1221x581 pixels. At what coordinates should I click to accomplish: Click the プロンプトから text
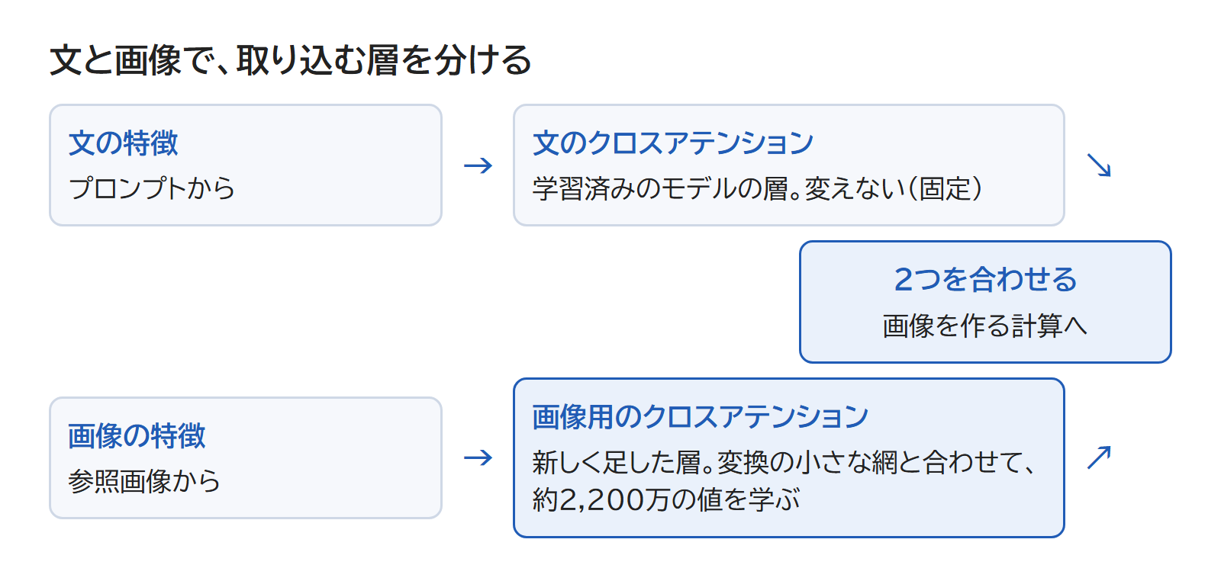[x=152, y=188]
